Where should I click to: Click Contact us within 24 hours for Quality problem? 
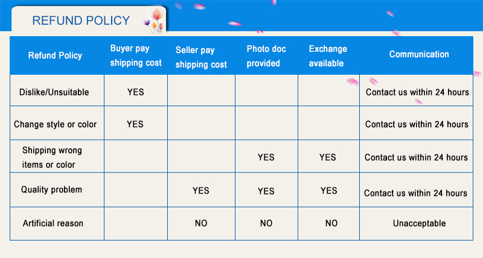tap(415, 193)
